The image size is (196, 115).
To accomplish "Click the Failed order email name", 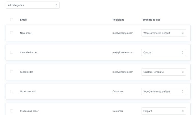I will click(x=27, y=72).
